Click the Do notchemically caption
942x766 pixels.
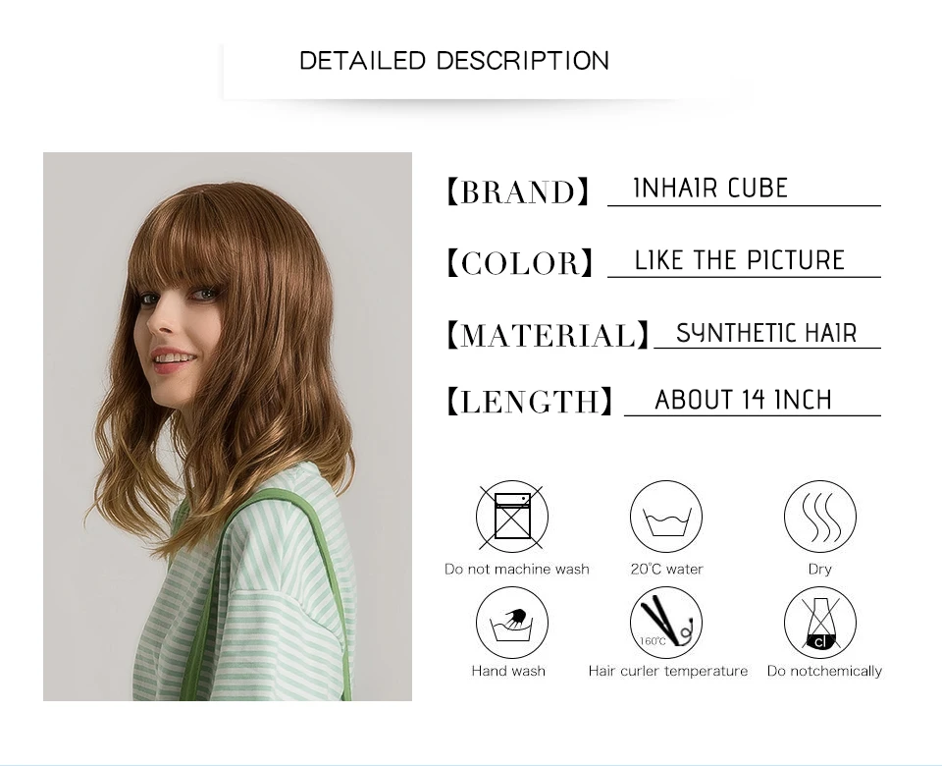pyautogui.click(x=824, y=671)
